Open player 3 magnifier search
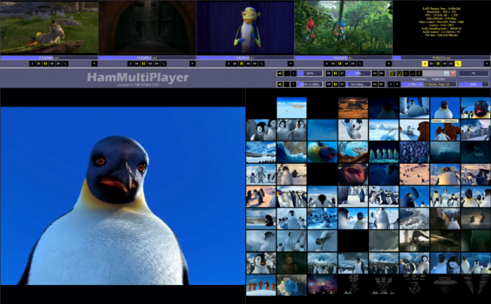 pyautogui.click(x=262, y=63)
